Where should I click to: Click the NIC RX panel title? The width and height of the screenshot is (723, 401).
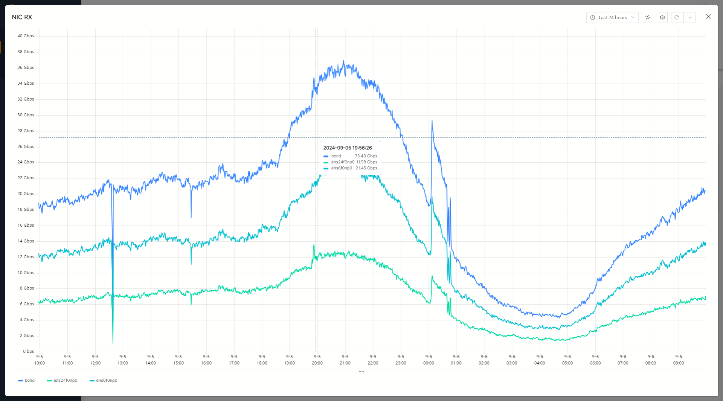click(x=22, y=17)
